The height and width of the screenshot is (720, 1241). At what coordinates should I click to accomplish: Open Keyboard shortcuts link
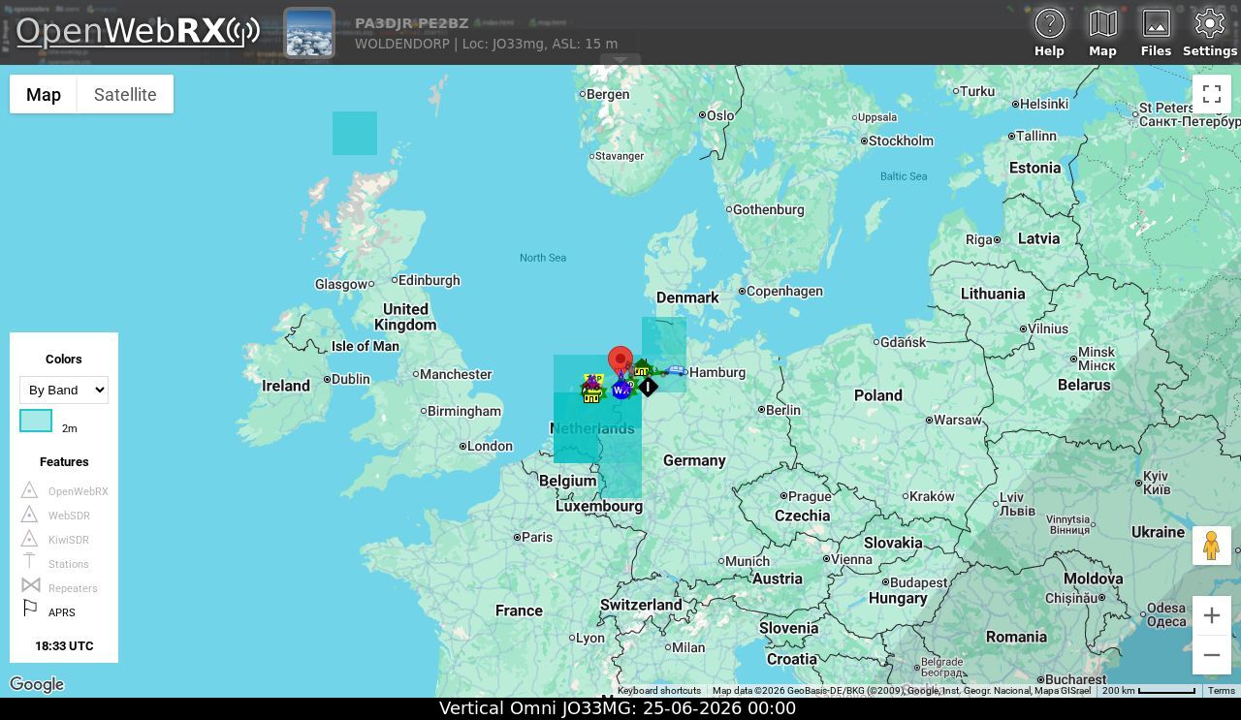point(659,691)
